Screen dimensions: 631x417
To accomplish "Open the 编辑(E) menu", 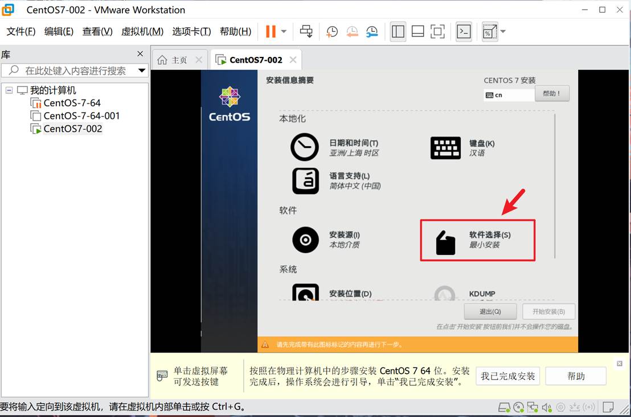I will (x=59, y=31).
